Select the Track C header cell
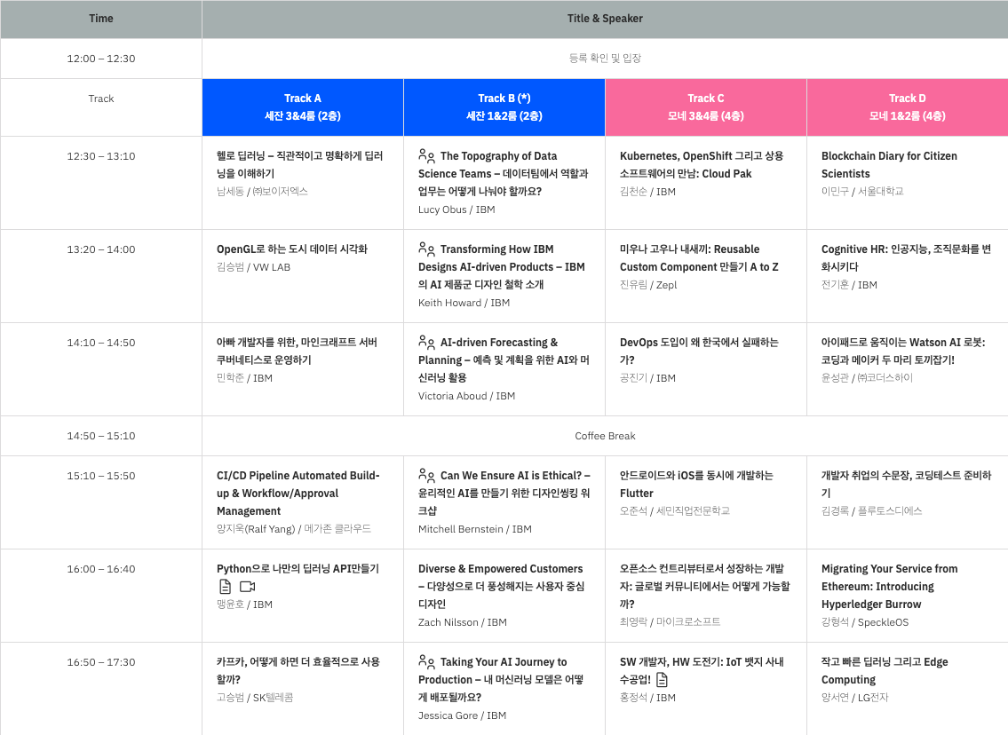Image resolution: width=1008 pixels, height=735 pixels. pos(706,107)
